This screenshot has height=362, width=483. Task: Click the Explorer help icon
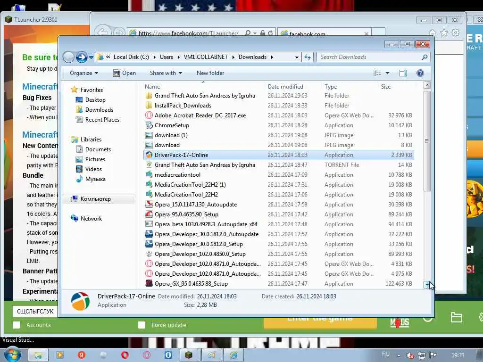pyautogui.click(x=420, y=73)
